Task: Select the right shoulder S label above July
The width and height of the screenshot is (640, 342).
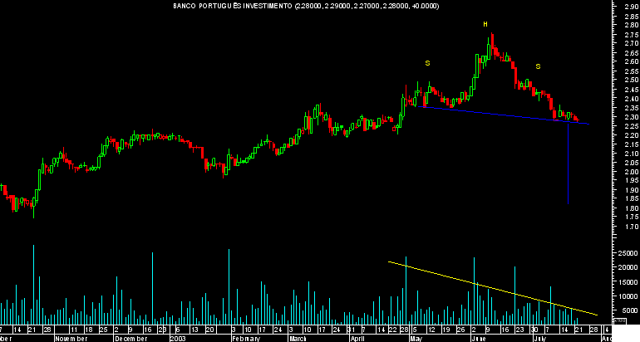Action: [538, 66]
